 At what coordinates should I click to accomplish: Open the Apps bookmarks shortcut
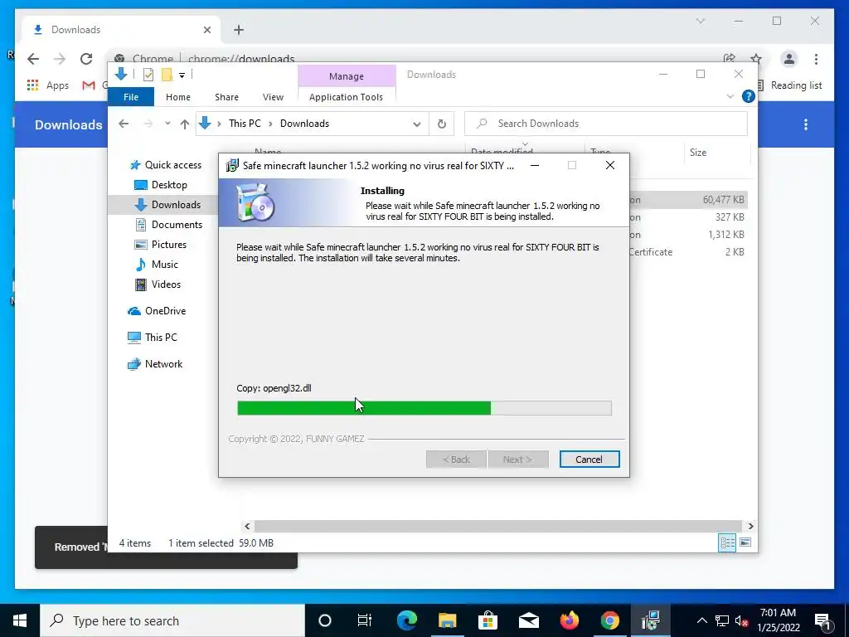click(49, 85)
